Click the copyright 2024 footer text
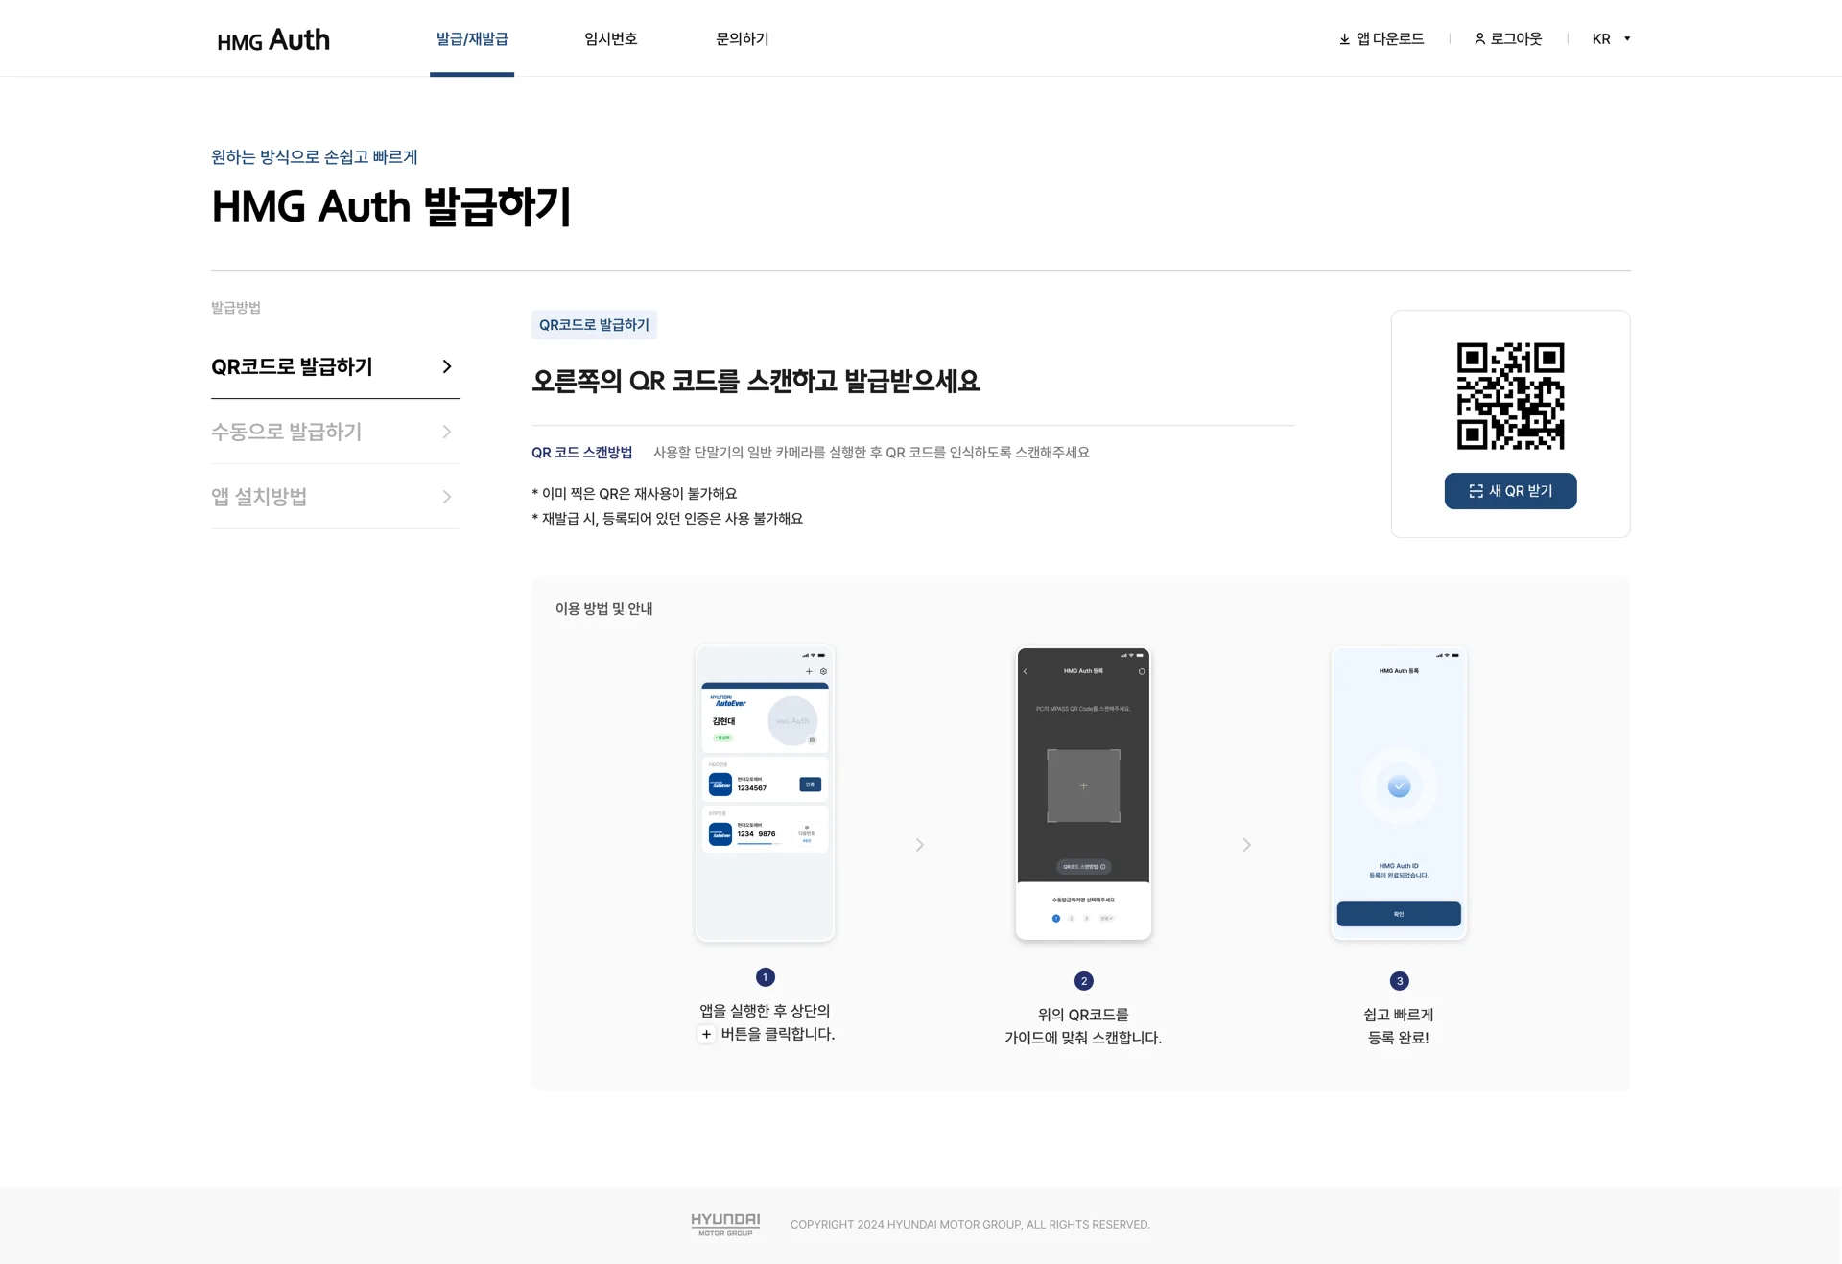 coord(970,1225)
